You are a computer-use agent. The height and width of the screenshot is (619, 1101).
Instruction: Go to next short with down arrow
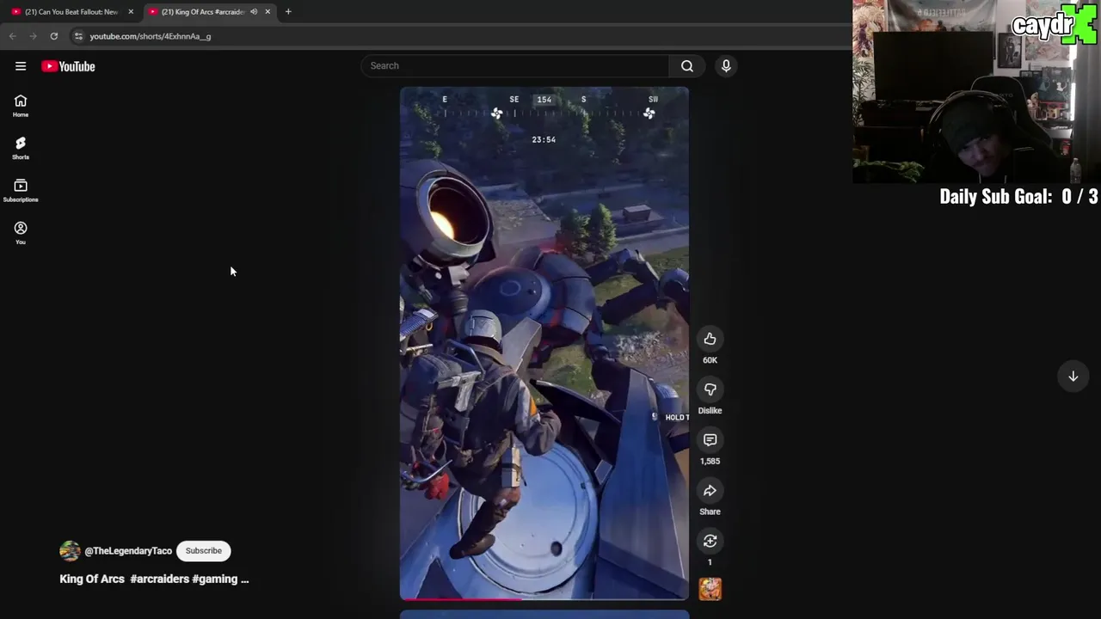[x=1073, y=377]
